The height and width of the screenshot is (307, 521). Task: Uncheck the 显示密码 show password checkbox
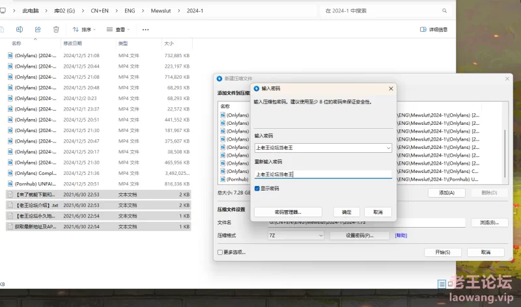257,188
